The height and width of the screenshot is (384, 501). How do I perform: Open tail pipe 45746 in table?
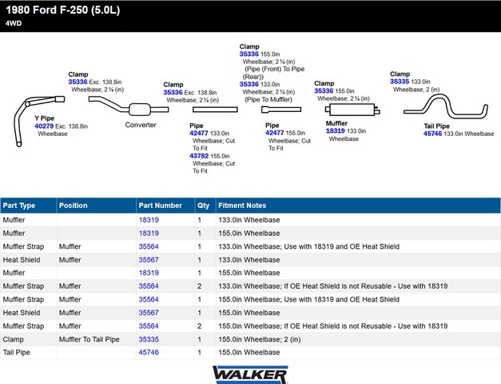149,352
